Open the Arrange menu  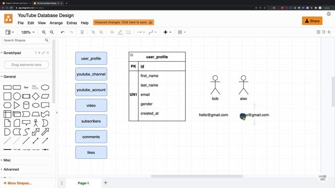(56, 23)
